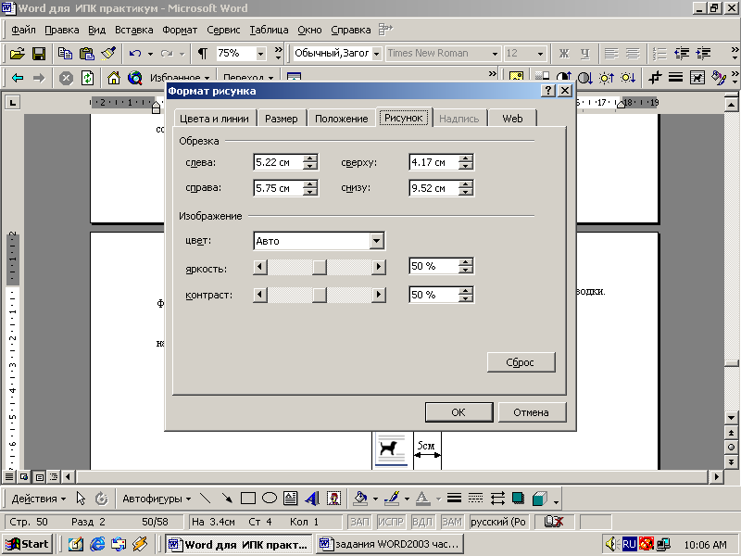Click the Search the Web globe icon

click(135, 78)
